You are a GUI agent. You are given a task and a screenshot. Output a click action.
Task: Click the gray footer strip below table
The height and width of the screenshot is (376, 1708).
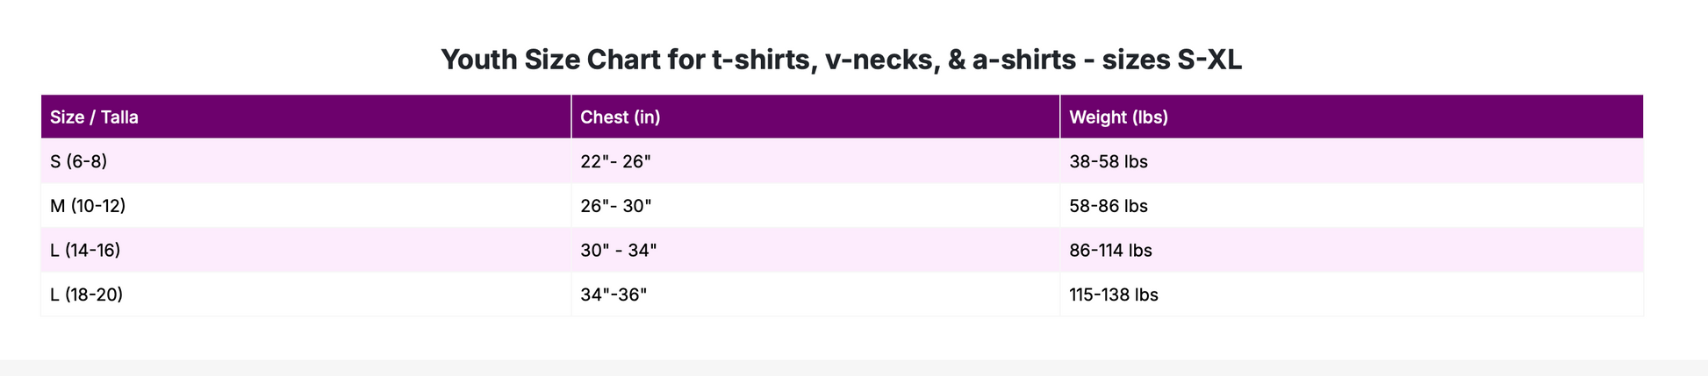854,368
